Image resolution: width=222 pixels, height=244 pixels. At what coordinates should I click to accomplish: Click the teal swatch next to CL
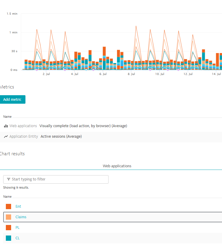(x=8, y=238)
